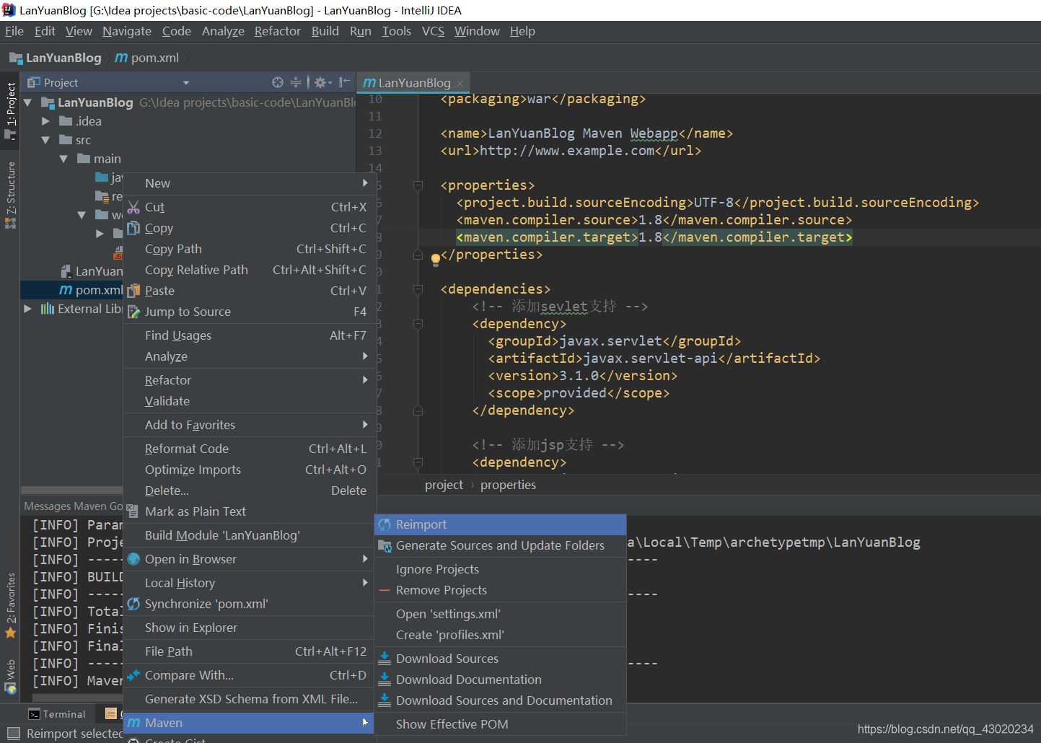Expand the .idea folder

[x=45, y=121]
